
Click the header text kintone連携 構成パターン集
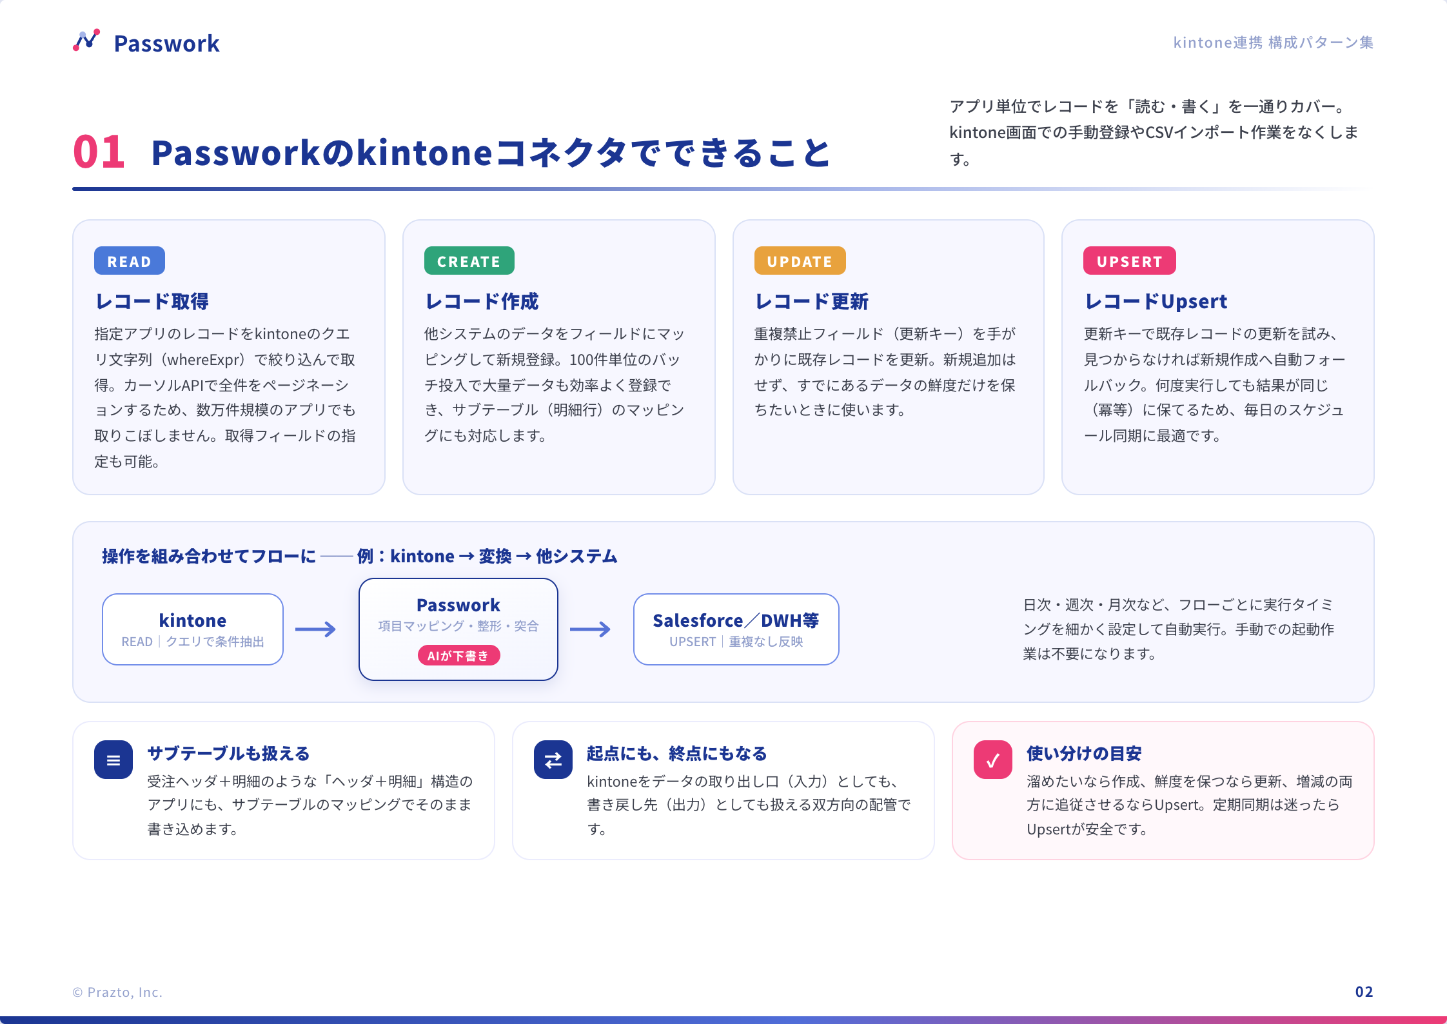click(x=1274, y=43)
